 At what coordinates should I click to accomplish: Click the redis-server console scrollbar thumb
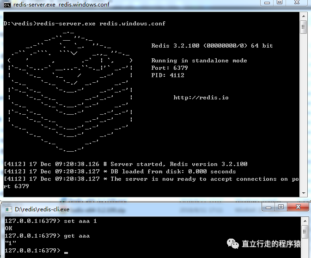(304, 27)
